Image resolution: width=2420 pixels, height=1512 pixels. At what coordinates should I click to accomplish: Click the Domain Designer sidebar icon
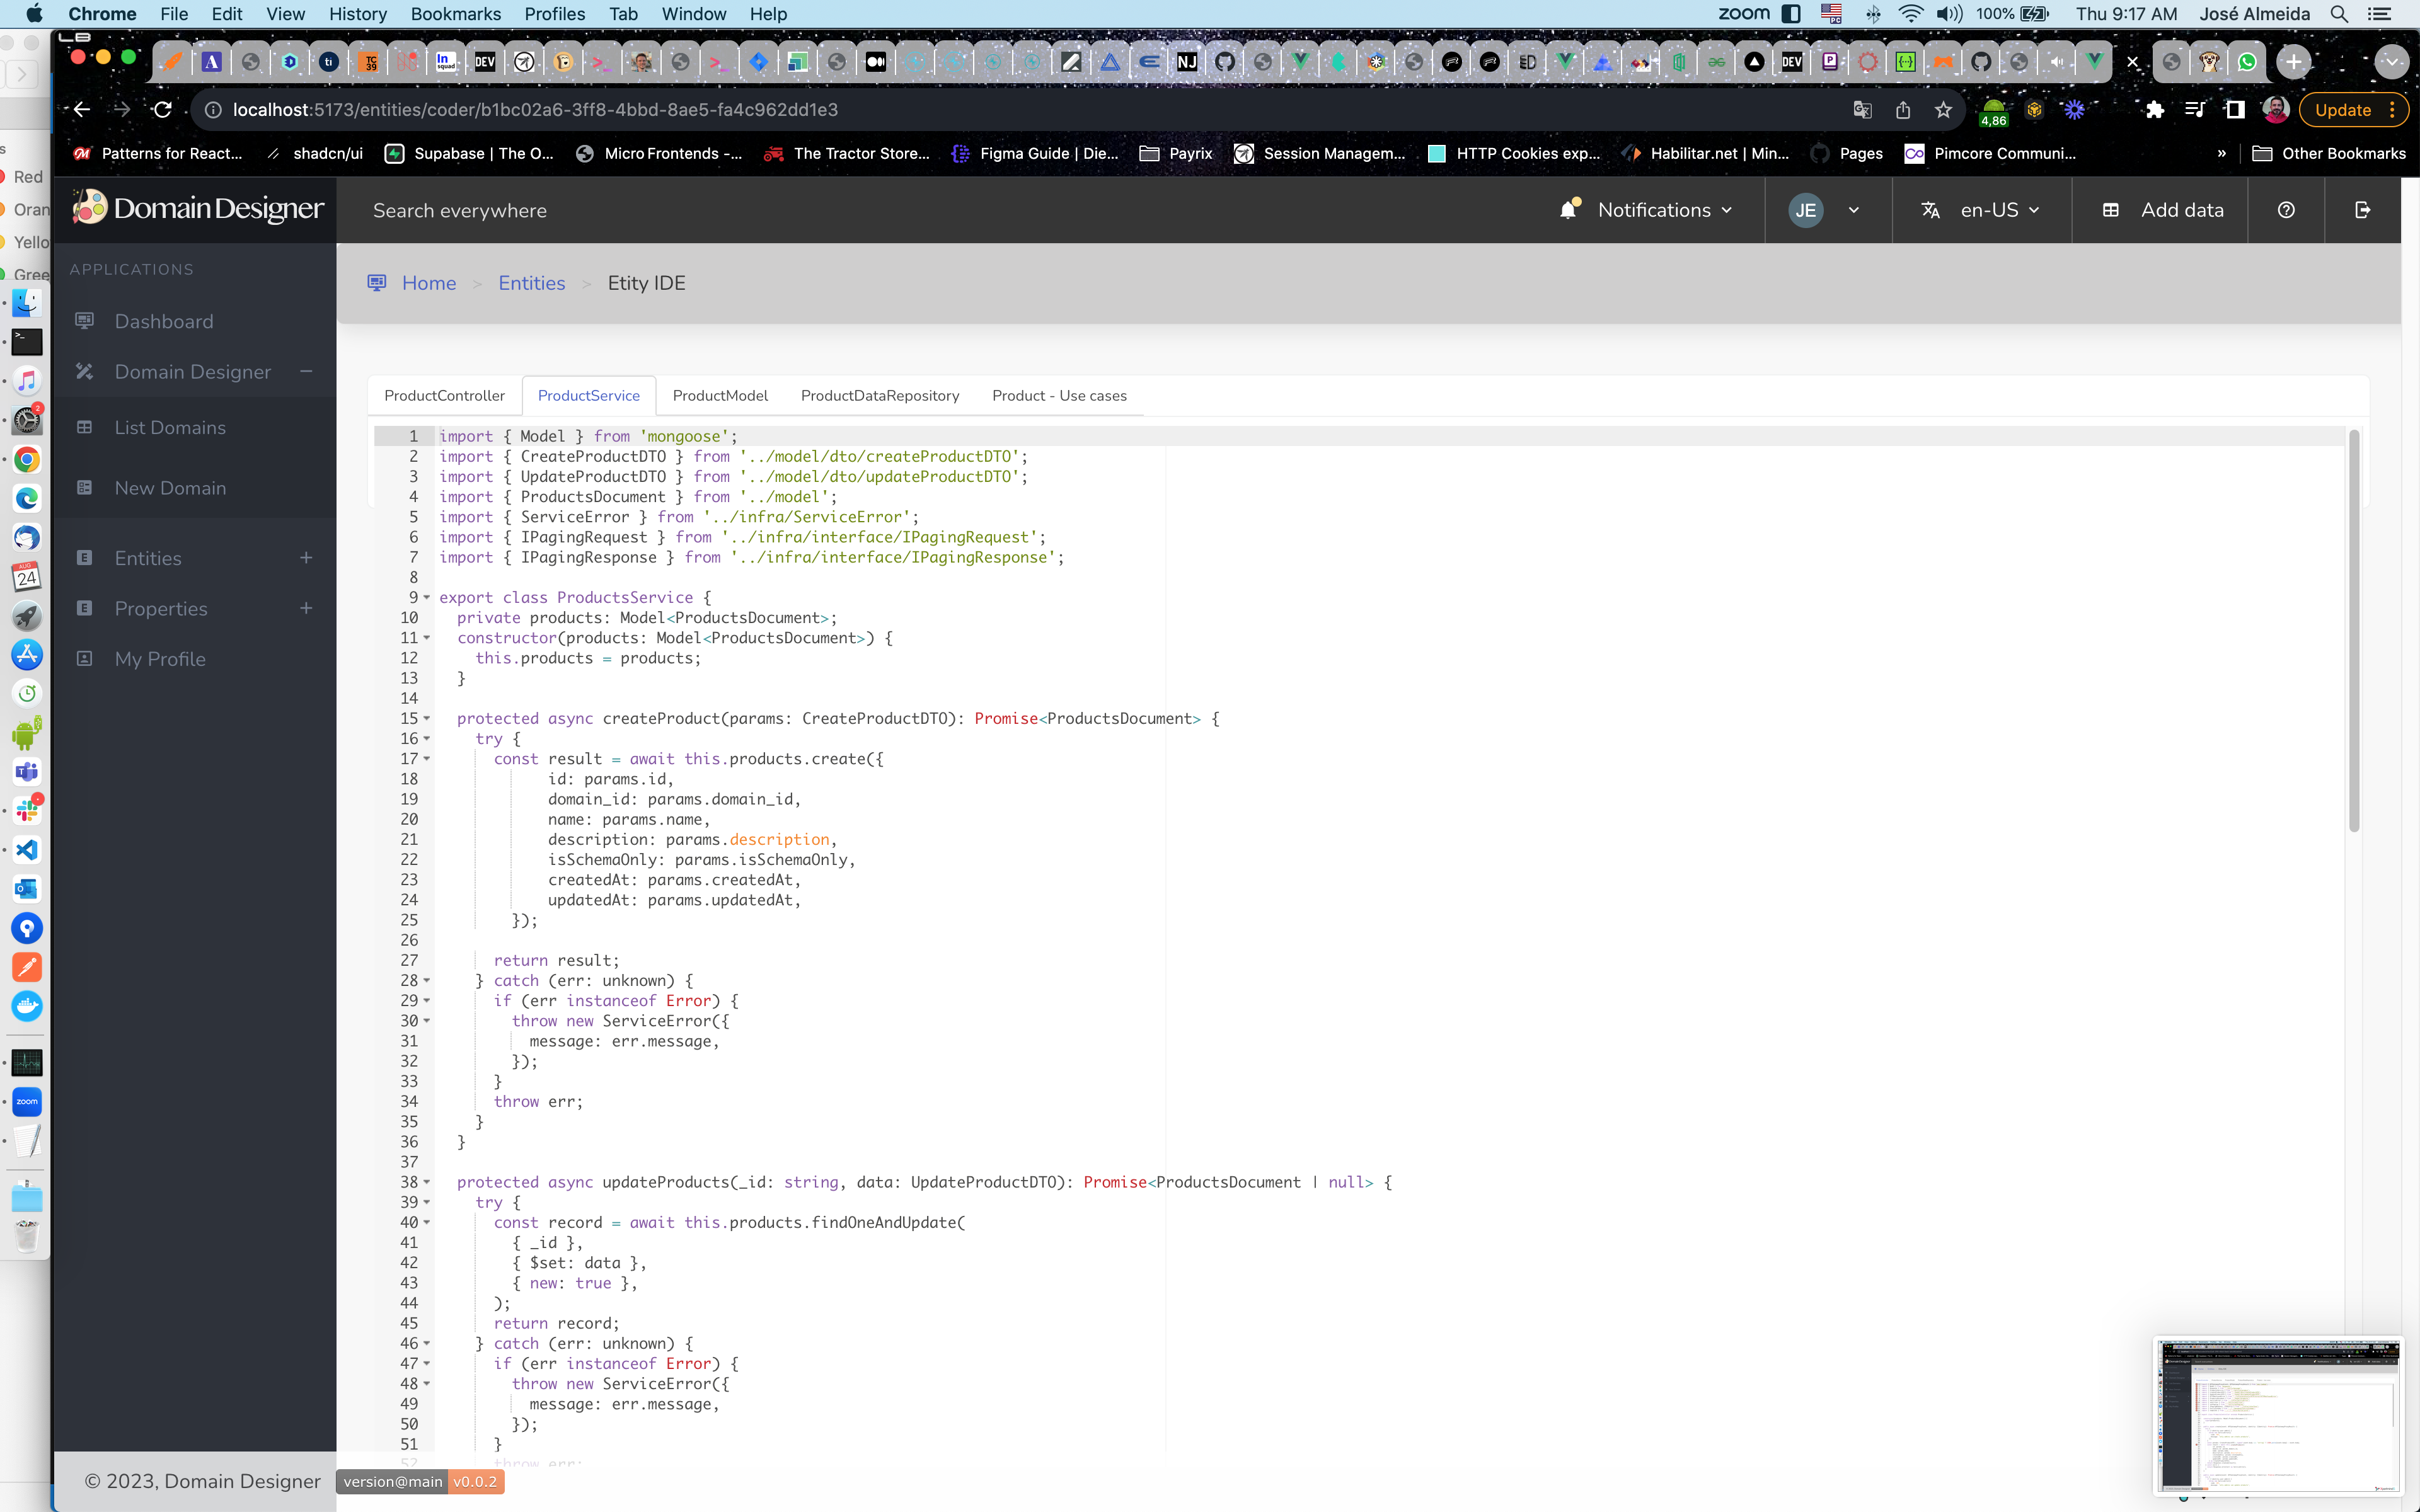click(x=84, y=371)
